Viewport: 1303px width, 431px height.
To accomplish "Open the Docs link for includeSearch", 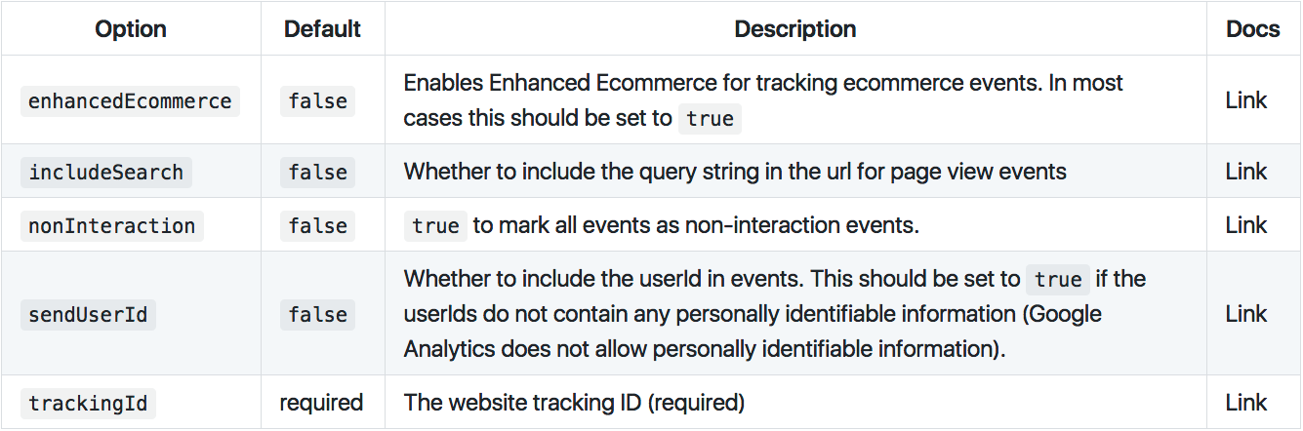I will pyautogui.click(x=1246, y=172).
